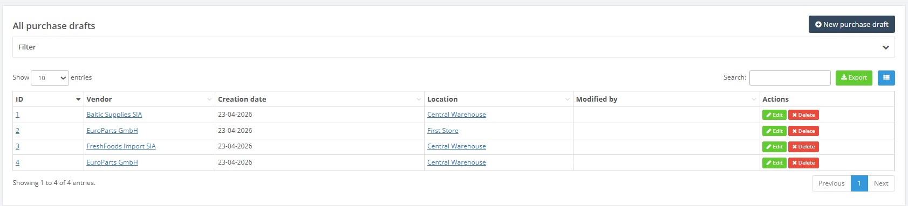Image resolution: width=908 pixels, height=206 pixels.
Task: Open Central Warehouse location for draft 3
Action: [456, 146]
